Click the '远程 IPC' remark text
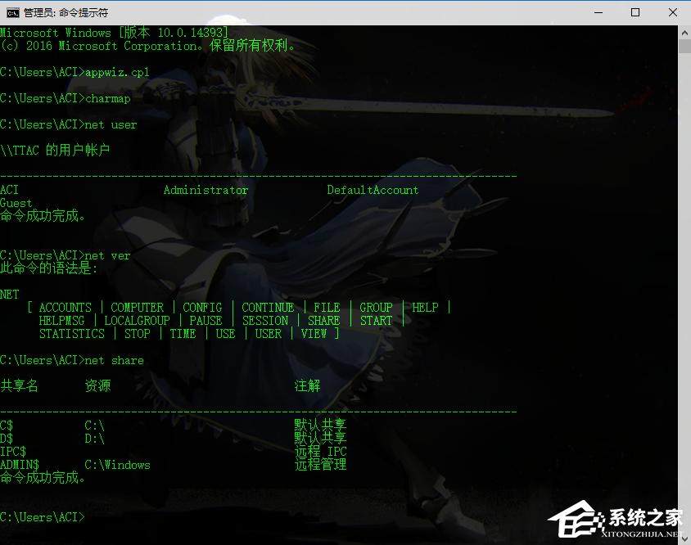Image resolution: width=691 pixels, height=545 pixels. coord(320,452)
